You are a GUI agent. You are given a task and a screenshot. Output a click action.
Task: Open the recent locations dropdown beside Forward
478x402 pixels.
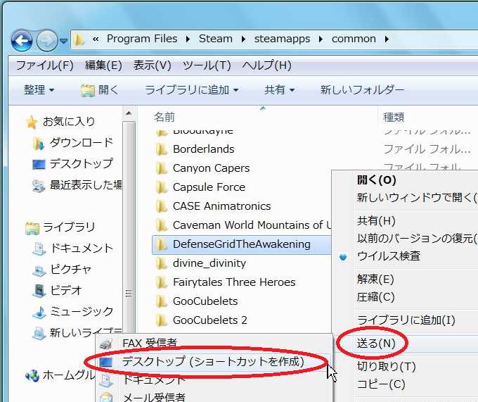63,40
